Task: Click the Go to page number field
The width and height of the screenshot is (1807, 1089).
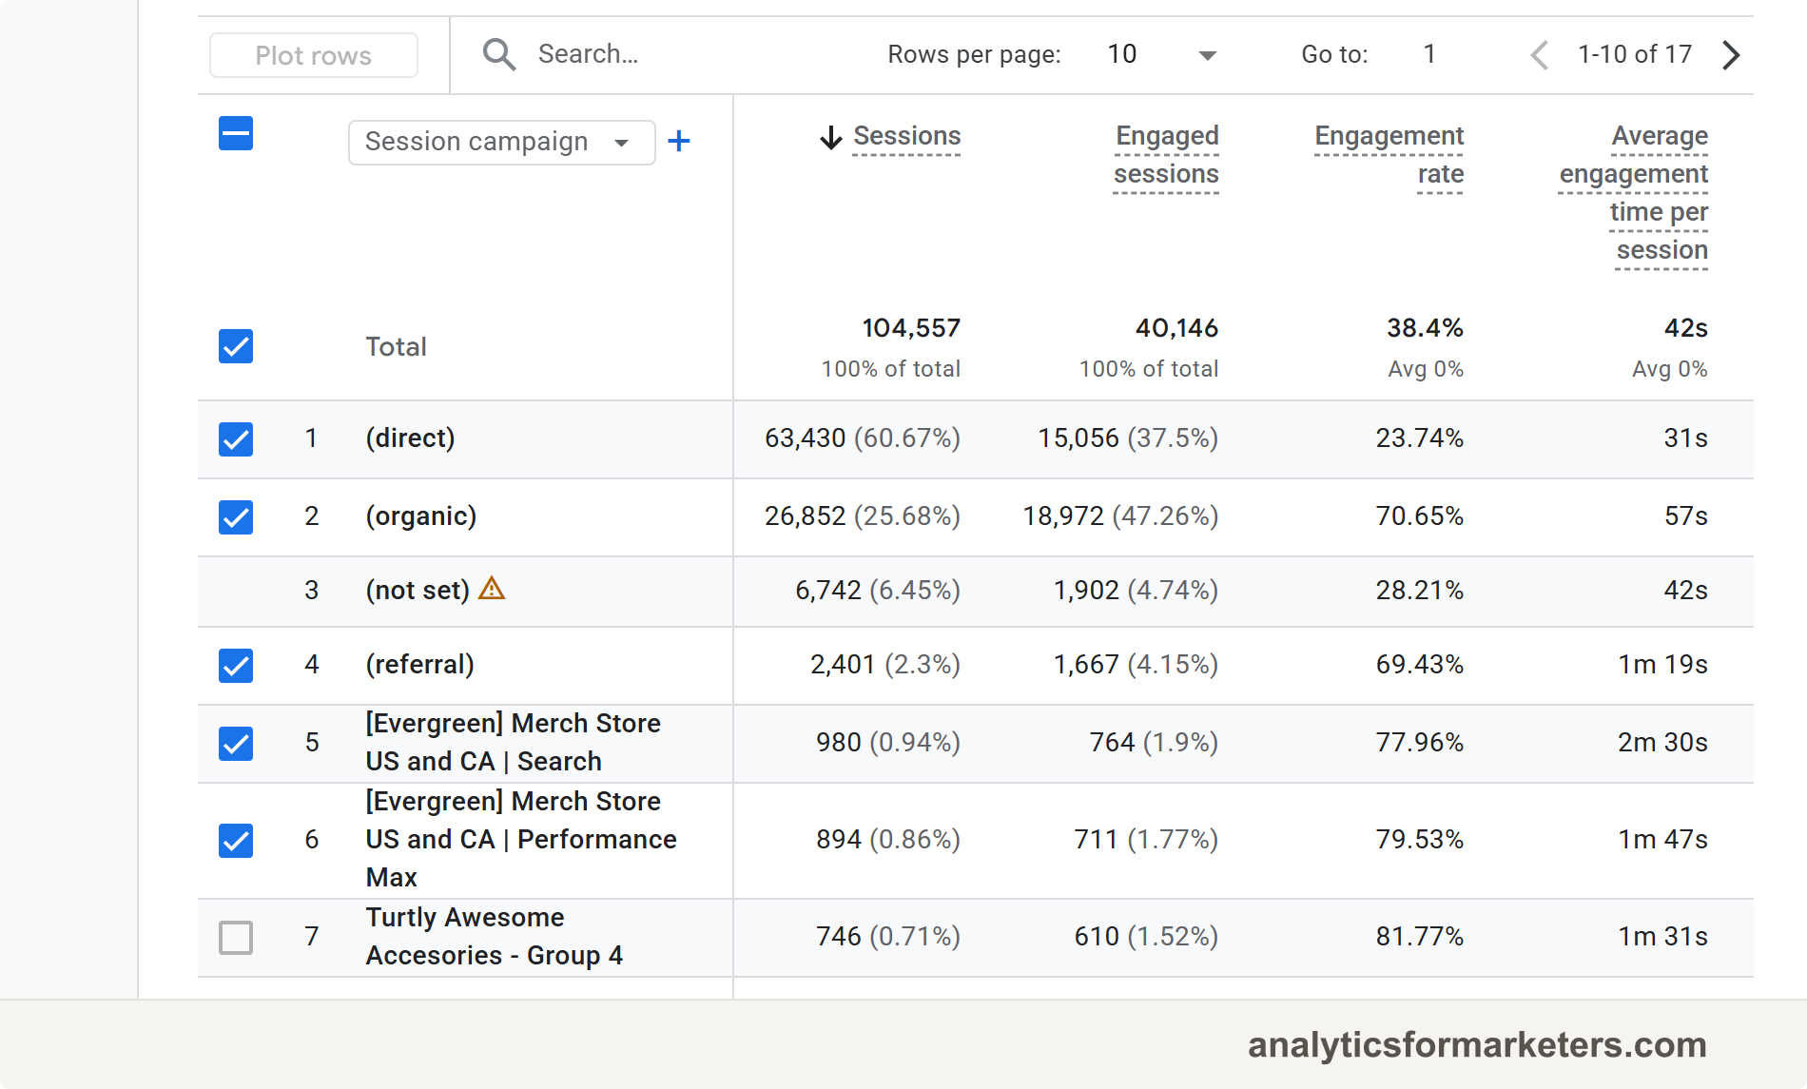Action: tap(1429, 54)
